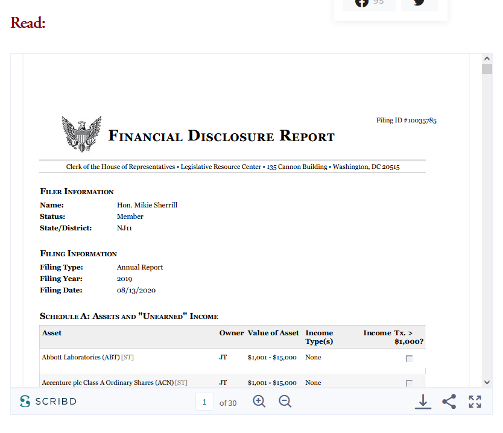The height and width of the screenshot is (433, 503).
Task: Click the district value NJ11
Action: click(124, 228)
